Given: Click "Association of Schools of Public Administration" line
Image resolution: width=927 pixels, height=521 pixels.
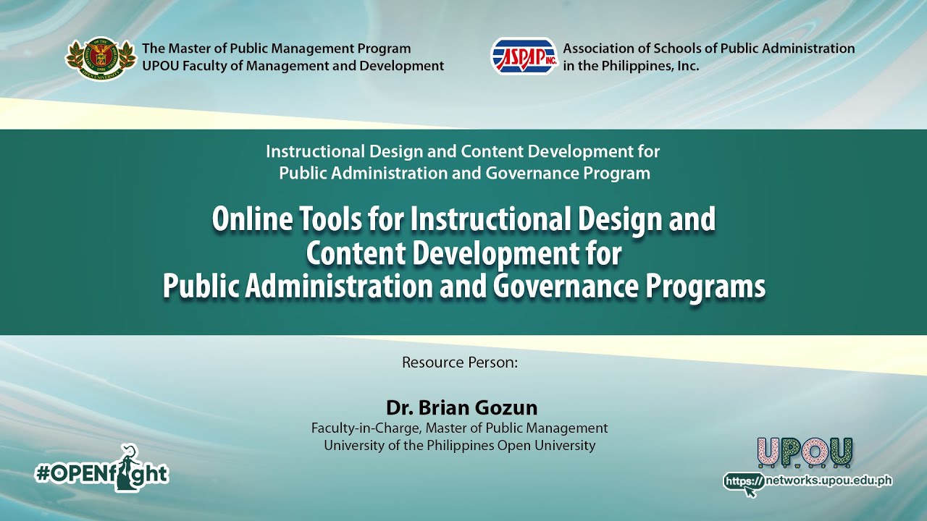Looking at the screenshot, I should pyautogui.click(x=708, y=48).
